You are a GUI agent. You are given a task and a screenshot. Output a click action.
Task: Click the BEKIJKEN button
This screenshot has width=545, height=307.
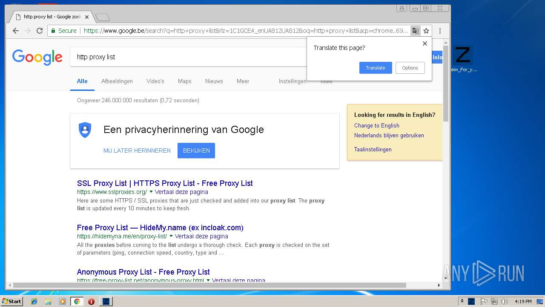196,151
